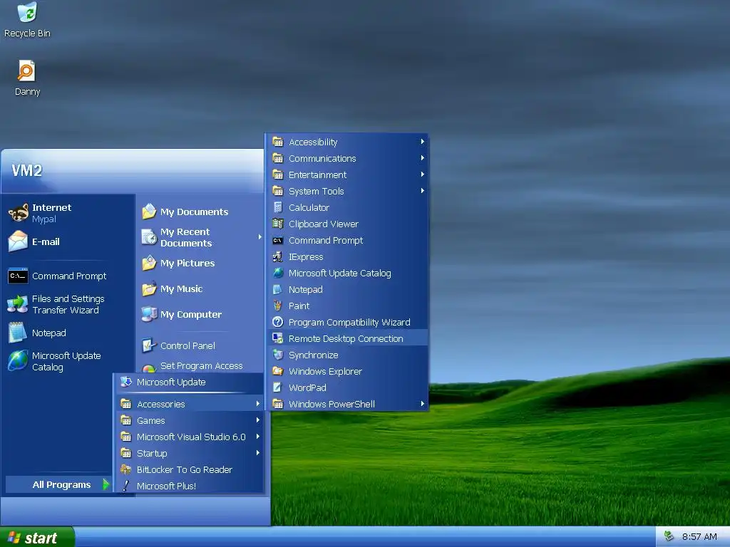Expand the Entertainment submenu arrow
Image resolution: width=730 pixels, height=547 pixels.
pos(422,174)
